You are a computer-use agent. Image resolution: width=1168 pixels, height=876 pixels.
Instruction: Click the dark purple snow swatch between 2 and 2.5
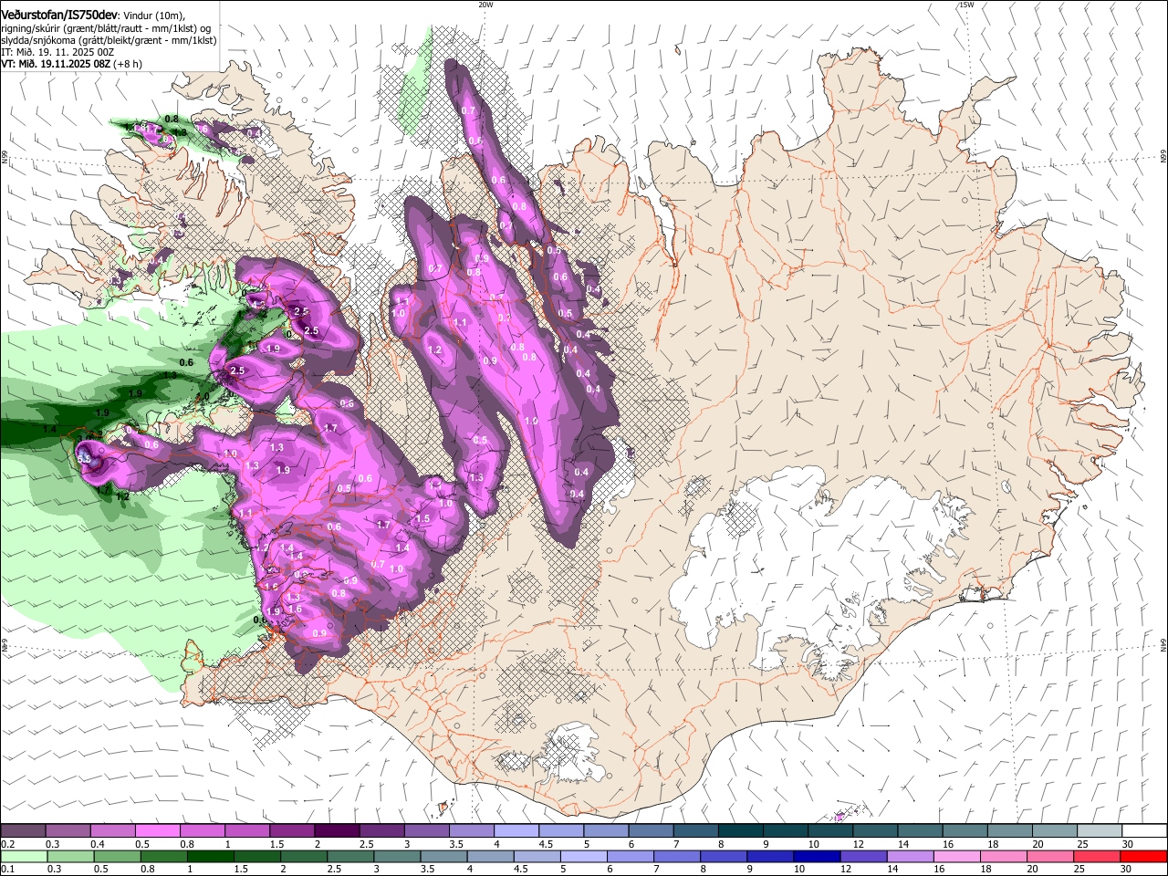point(337,830)
